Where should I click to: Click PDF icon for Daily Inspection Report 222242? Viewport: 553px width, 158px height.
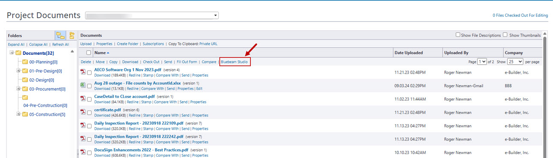pos(83,139)
